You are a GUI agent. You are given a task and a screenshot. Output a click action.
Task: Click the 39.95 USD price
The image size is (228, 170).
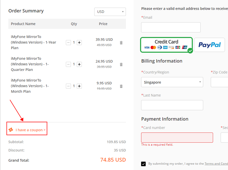point(104,40)
